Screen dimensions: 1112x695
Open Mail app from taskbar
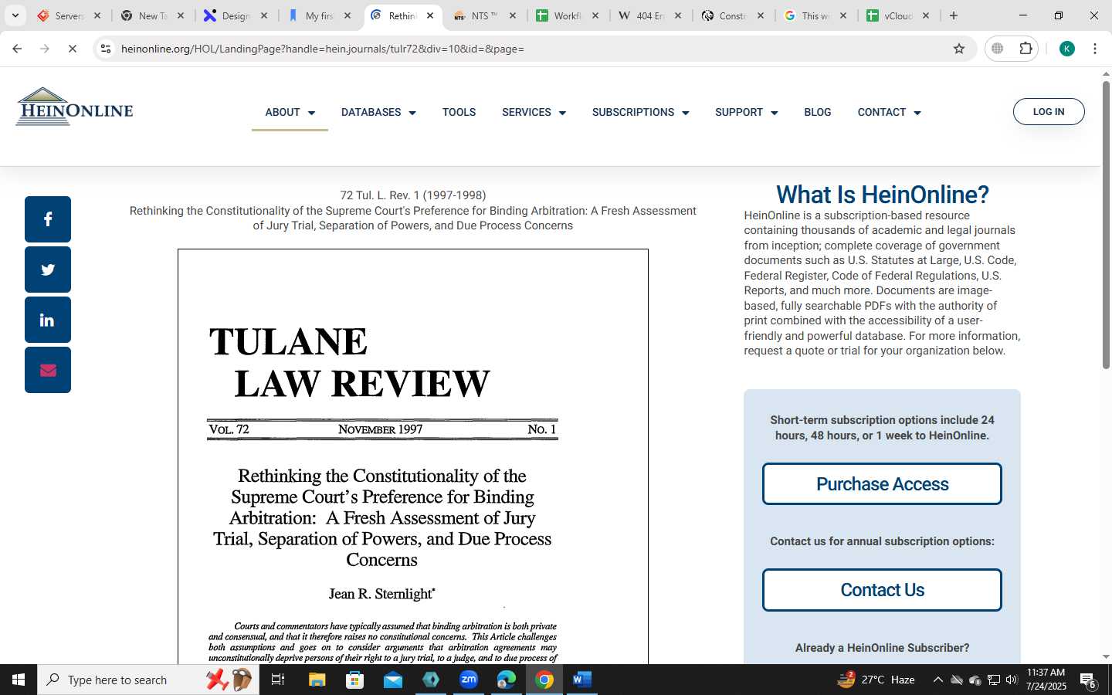(x=392, y=680)
